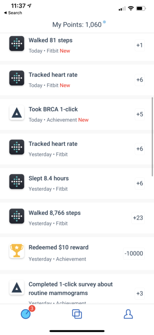
Task: Tap the Fitbit icon next to Slept 8.4 hours
Action: pyautogui.click(x=17, y=181)
